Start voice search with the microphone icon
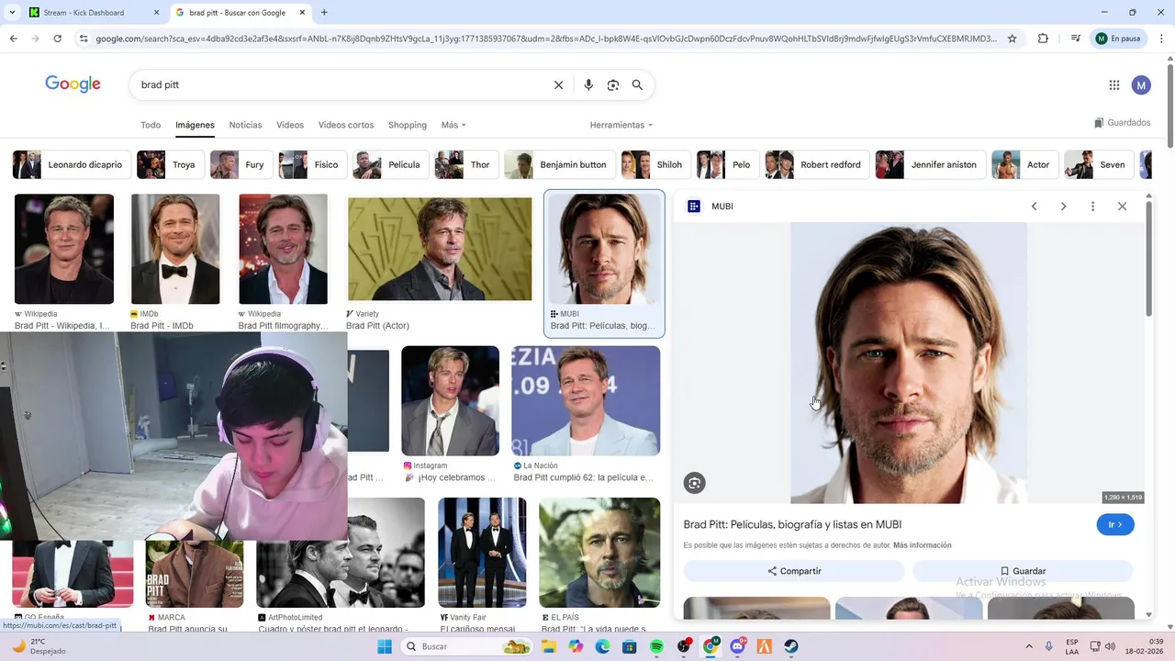This screenshot has height=661, width=1175. click(588, 84)
